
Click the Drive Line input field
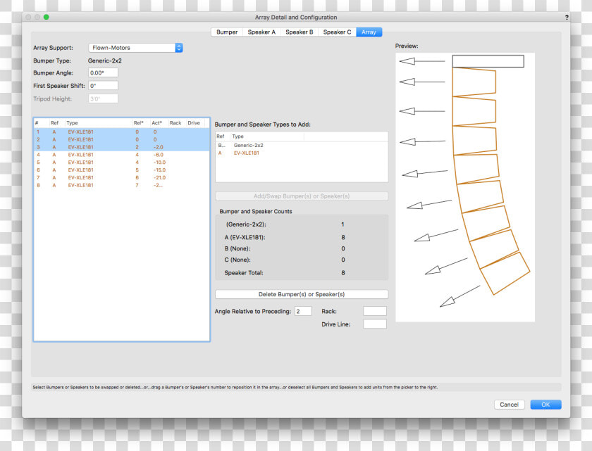[x=375, y=324]
